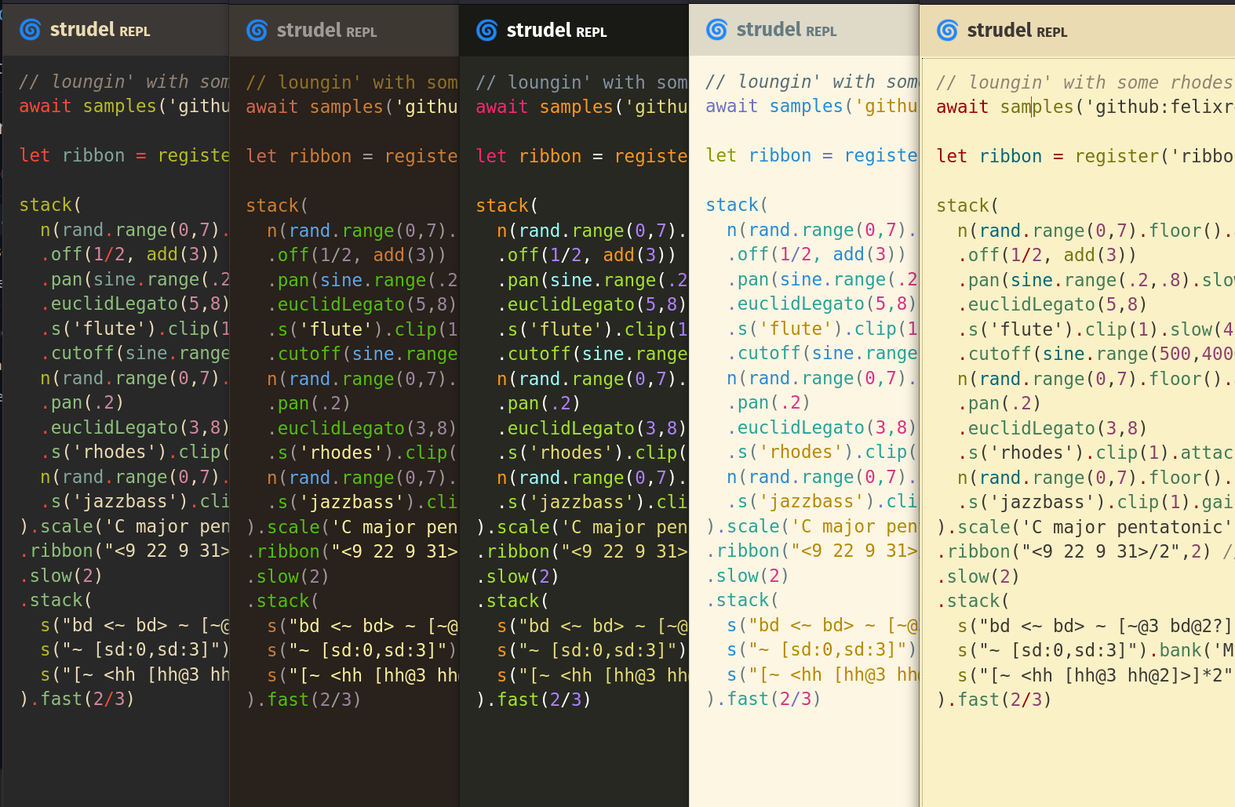The height and width of the screenshot is (807, 1235).
Task: Click 'let ribbon' line in the leftmost gray panel
Action: coord(72,155)
